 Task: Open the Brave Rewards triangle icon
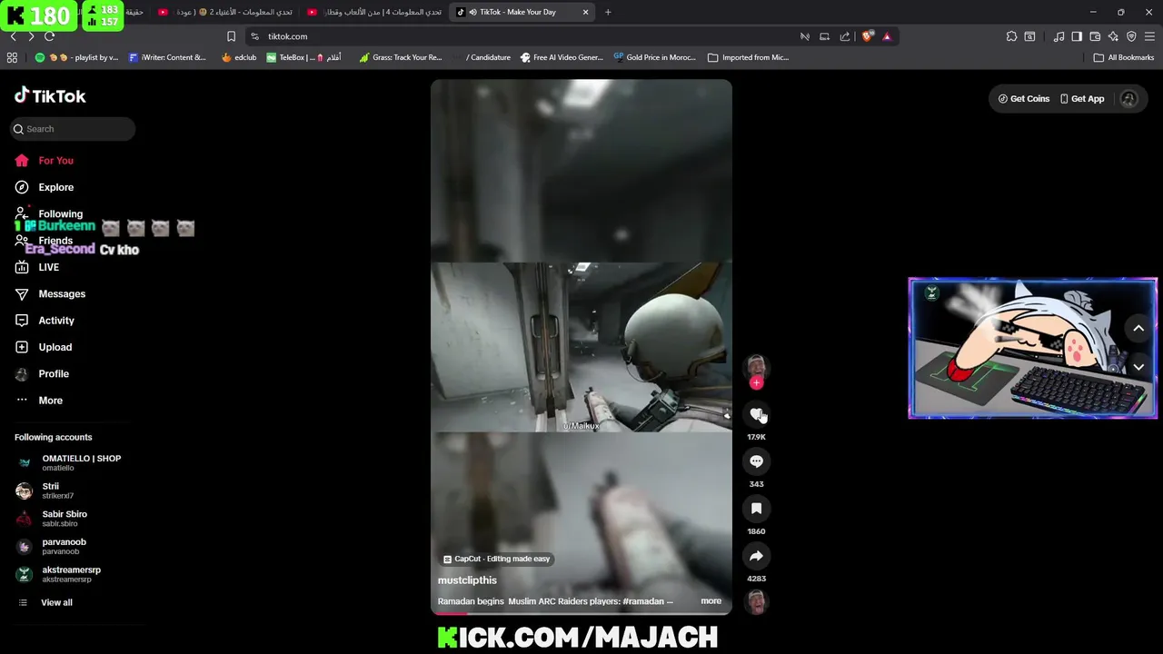coord(887,36)
